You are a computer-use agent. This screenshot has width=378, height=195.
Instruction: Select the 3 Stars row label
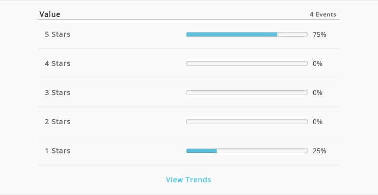click(57, 93)
